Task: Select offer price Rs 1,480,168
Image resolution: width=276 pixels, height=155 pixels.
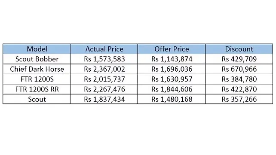Action: [x=172, y=99]
